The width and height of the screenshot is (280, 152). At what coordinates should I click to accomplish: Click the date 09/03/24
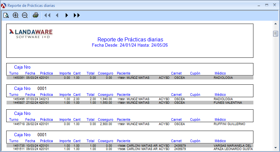[x=32, y=149]
